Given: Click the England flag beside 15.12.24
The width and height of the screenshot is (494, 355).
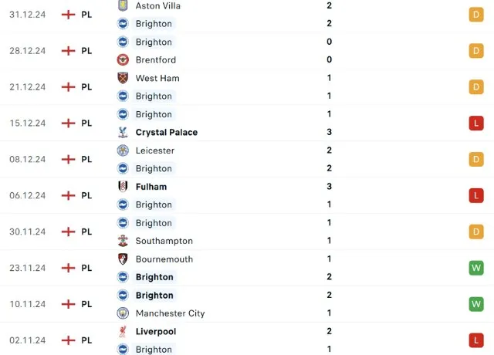Looking at the screenshot, I should 68,123.
